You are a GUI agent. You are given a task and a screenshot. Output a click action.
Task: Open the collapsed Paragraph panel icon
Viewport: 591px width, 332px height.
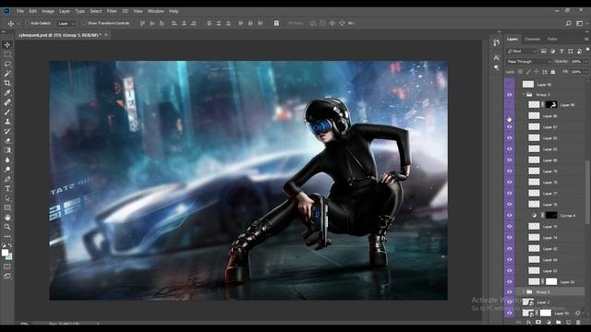pyautogui.click(x=497, y=67)
